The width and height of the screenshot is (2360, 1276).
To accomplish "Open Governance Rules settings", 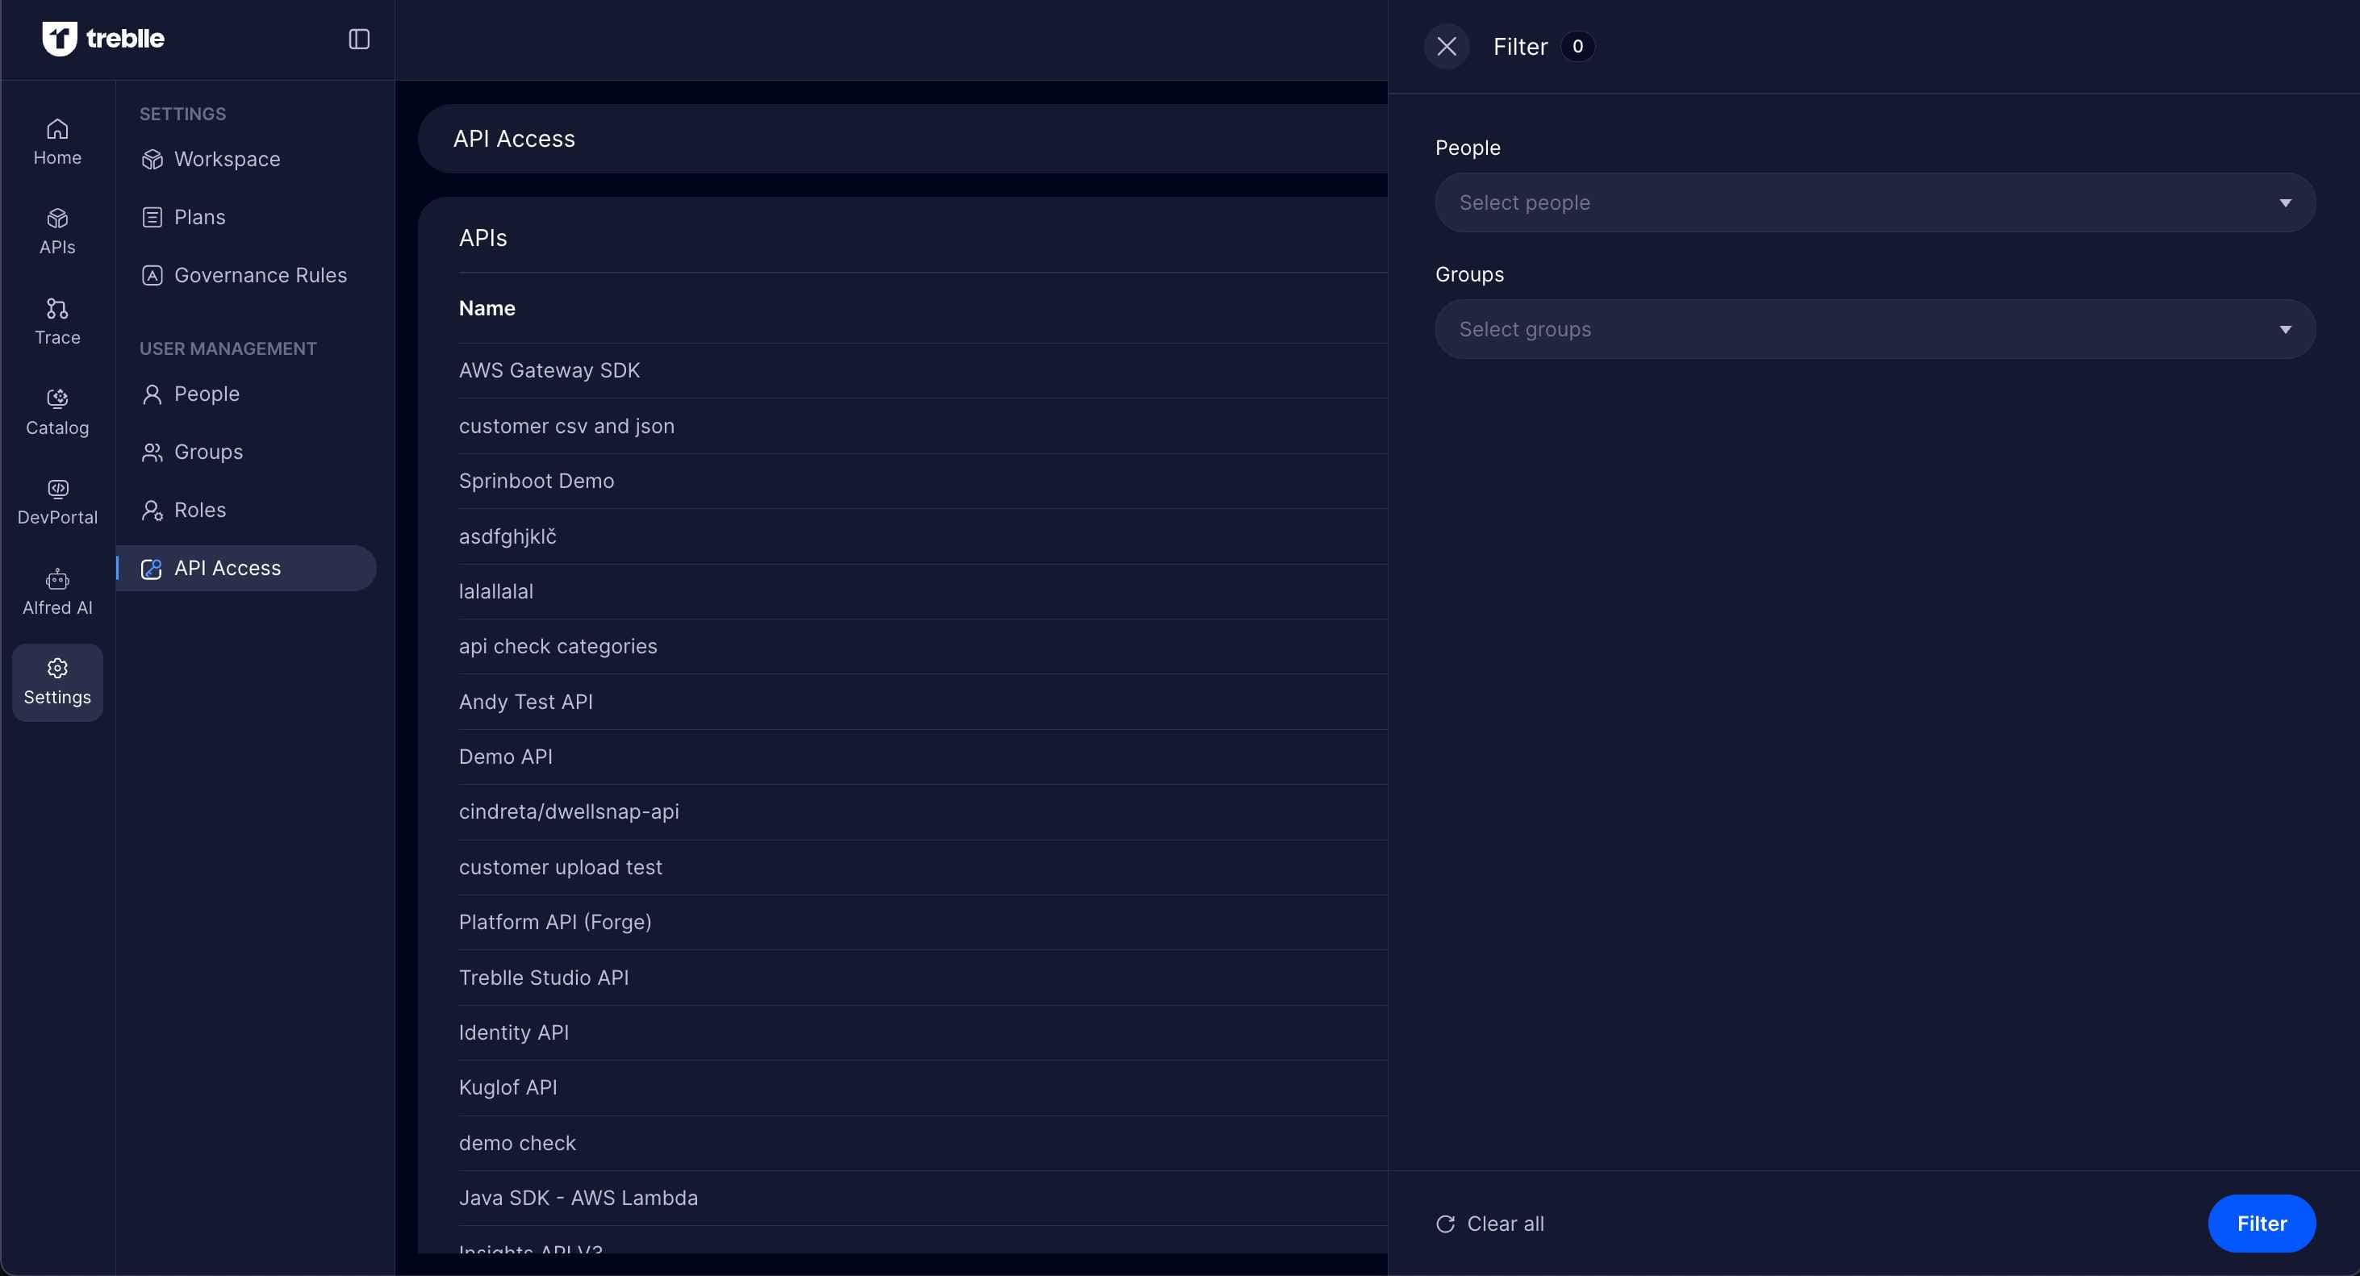I will tap(259, 275).
